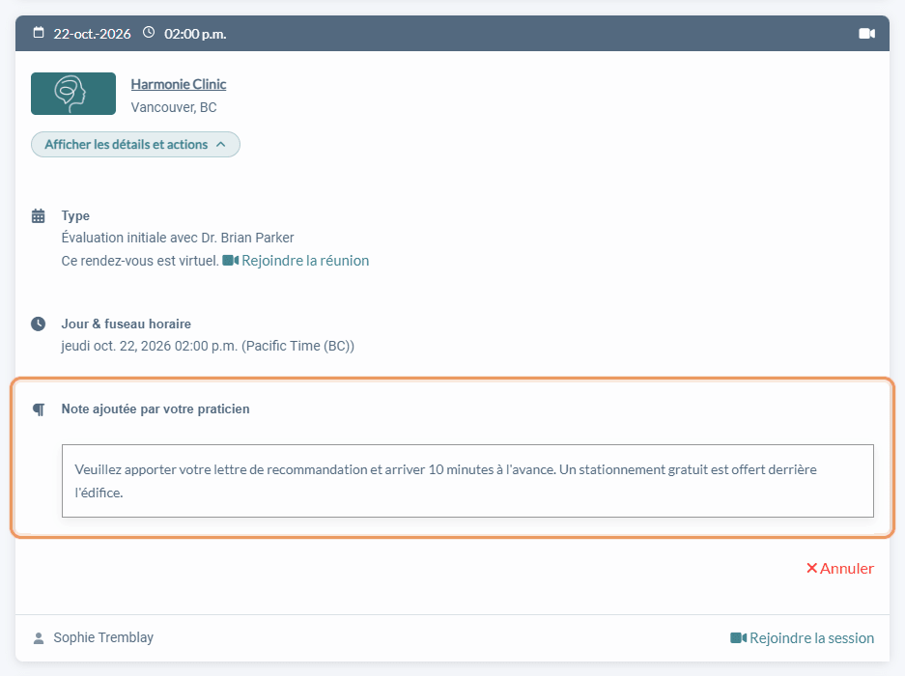Click the video camera icon in header bar

(866, 34)
